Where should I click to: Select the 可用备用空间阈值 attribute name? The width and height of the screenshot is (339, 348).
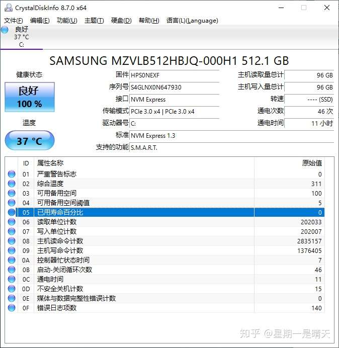point(63,203)
